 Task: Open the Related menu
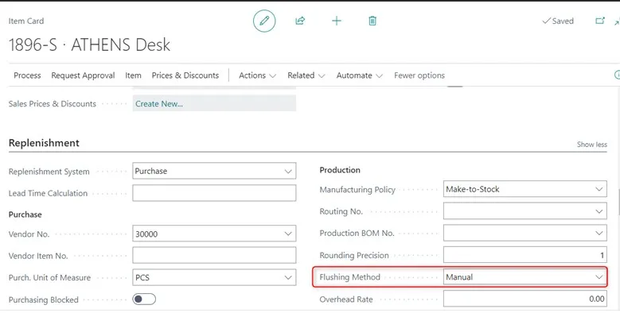[x=306, y=75]
